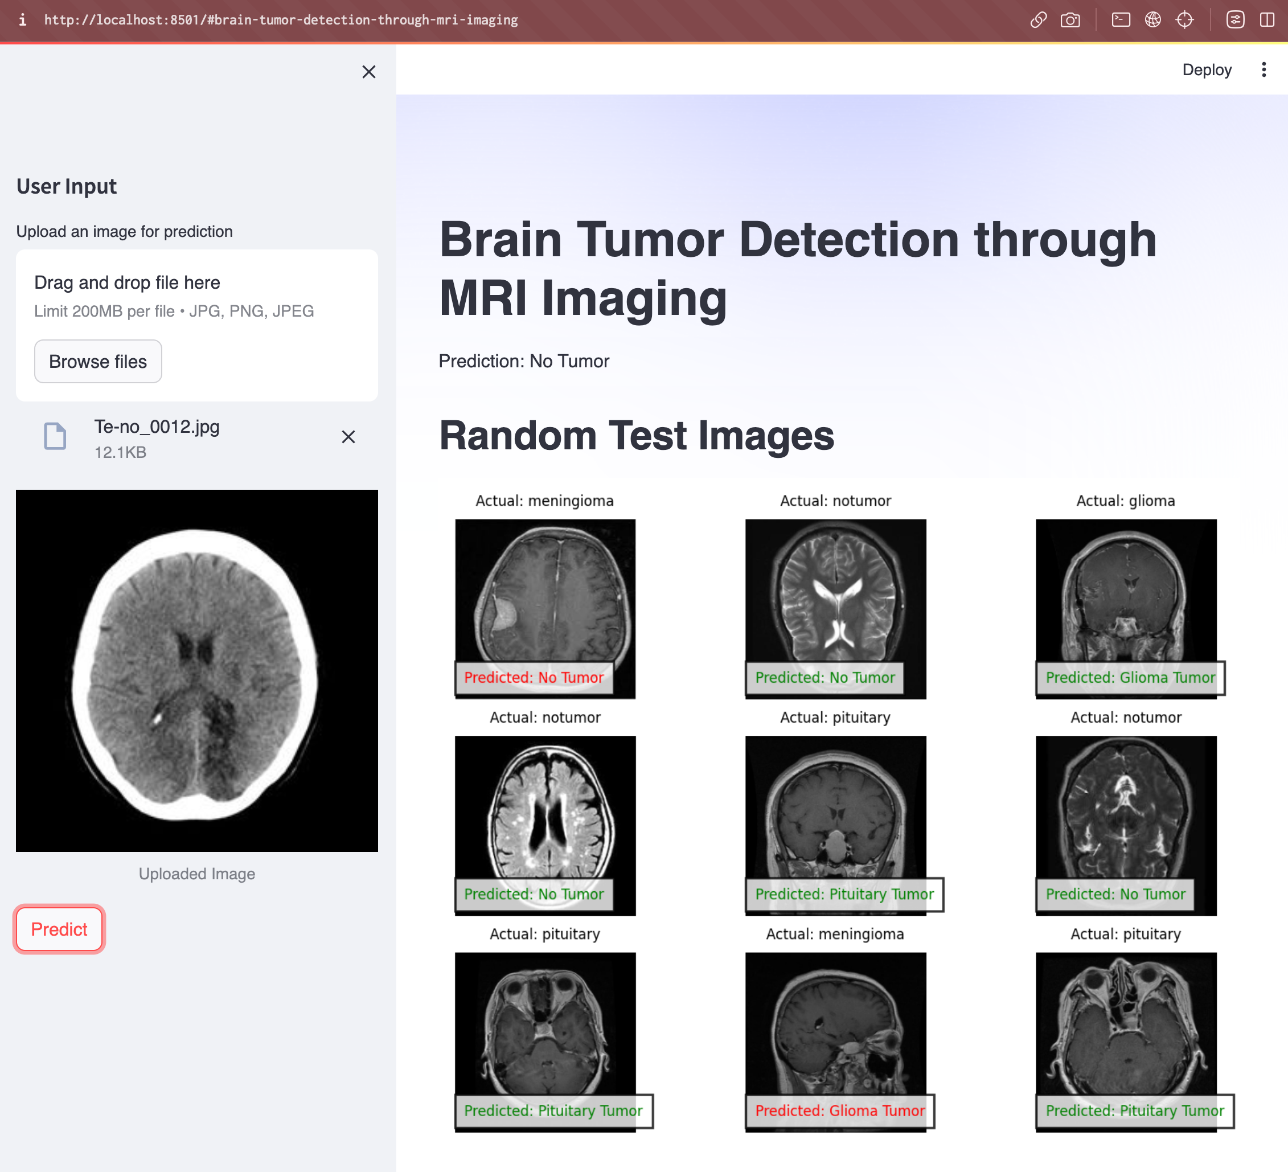Click the globe network icon

pyautogui.click(x=1152, y=20)
